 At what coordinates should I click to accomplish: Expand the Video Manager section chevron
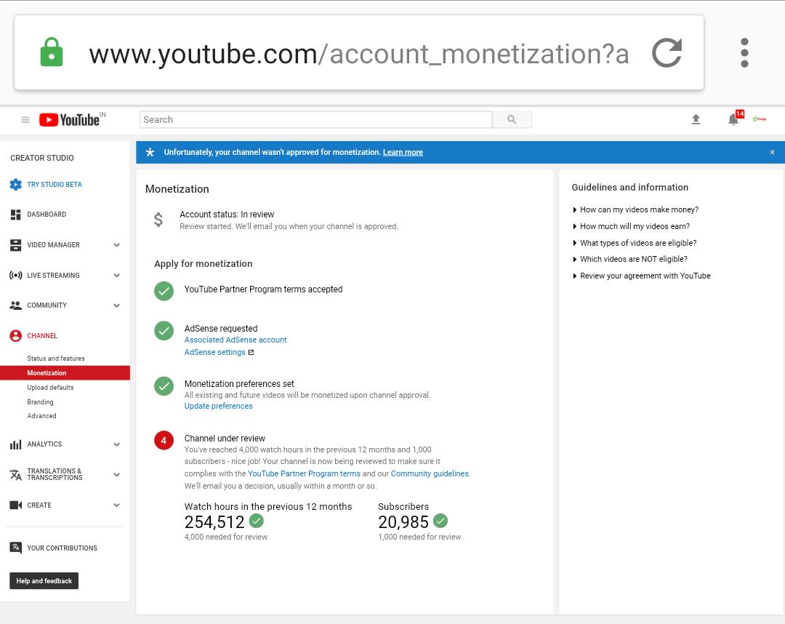coord(116,245)
